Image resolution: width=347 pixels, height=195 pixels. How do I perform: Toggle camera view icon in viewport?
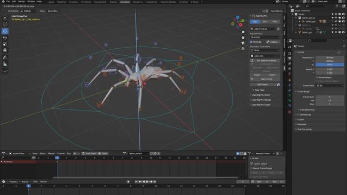tap(243, 43)
